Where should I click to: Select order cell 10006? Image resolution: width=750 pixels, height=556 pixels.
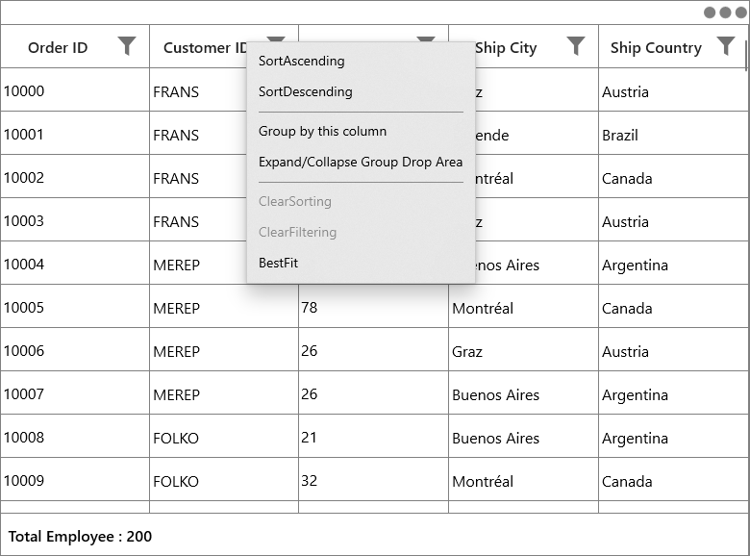(x=75, y=349)
